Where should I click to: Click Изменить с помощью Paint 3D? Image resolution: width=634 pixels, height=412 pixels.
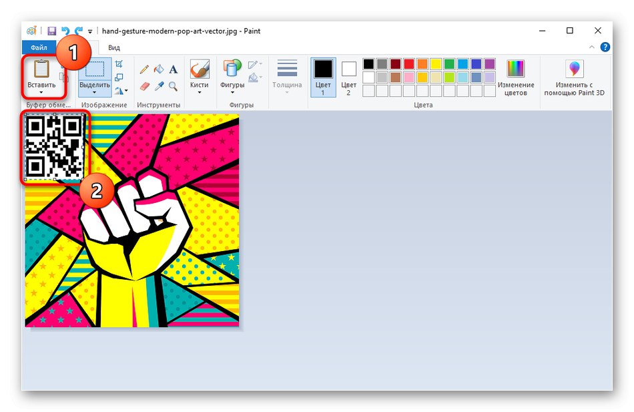tap(574, 77)
